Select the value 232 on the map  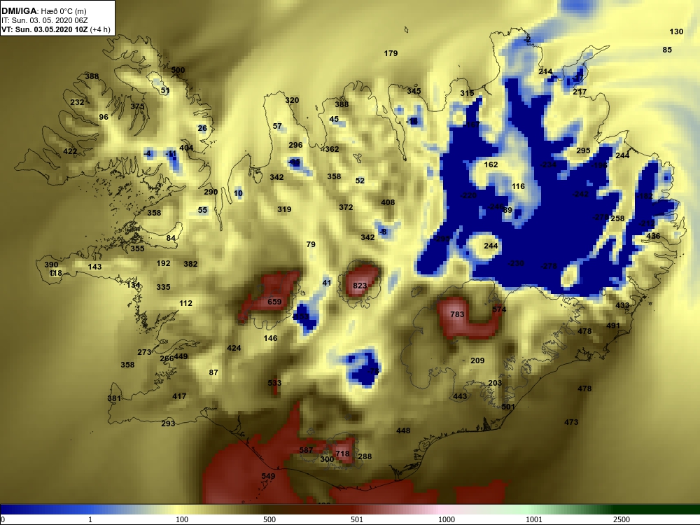(x=77, y=102)
